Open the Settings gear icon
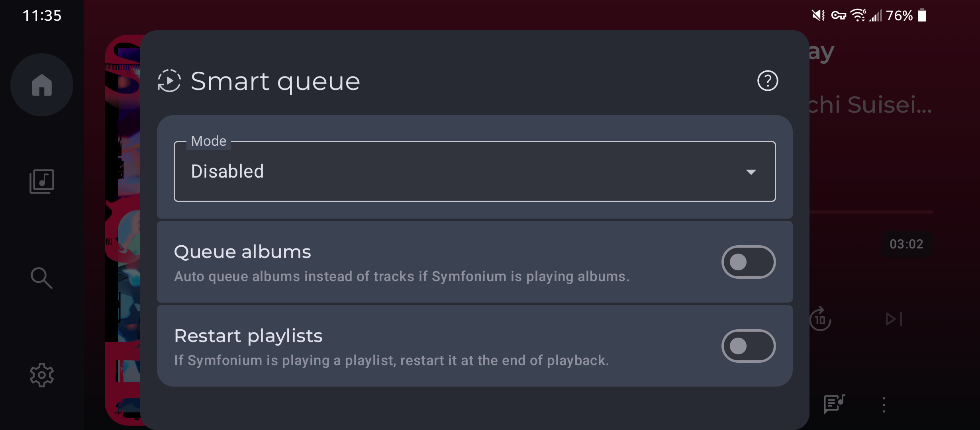 coord(42,375)
